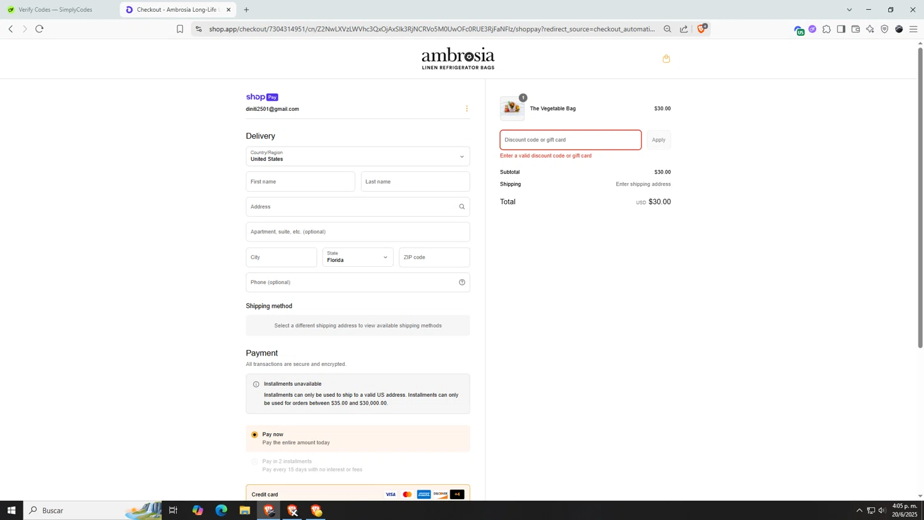This screenshot has width=924, height=520.
Task: Click the +4 more card types badge
Action: [x=457, y=494]
